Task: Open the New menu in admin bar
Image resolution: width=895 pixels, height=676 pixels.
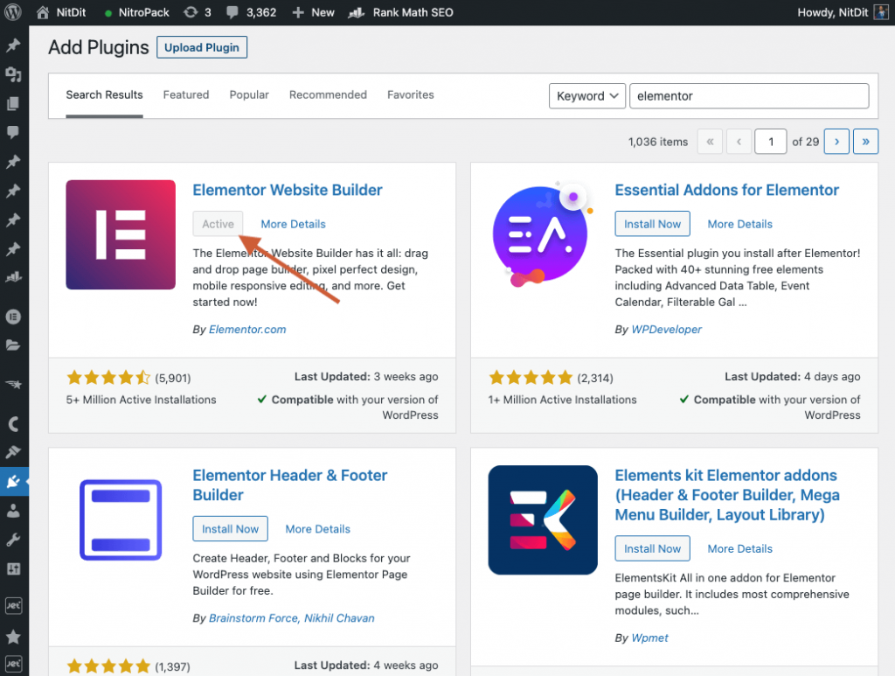Action: 323,12
